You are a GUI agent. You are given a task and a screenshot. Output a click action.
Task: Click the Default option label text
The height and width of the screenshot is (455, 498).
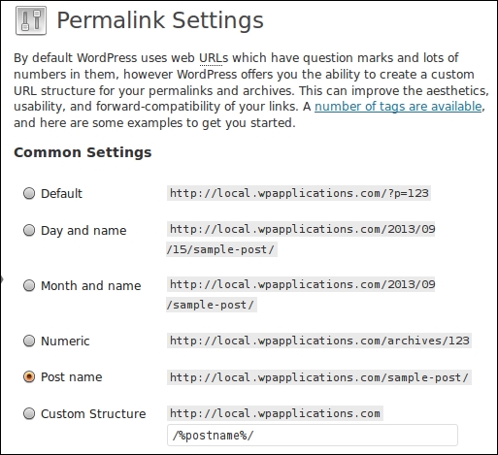61,194
